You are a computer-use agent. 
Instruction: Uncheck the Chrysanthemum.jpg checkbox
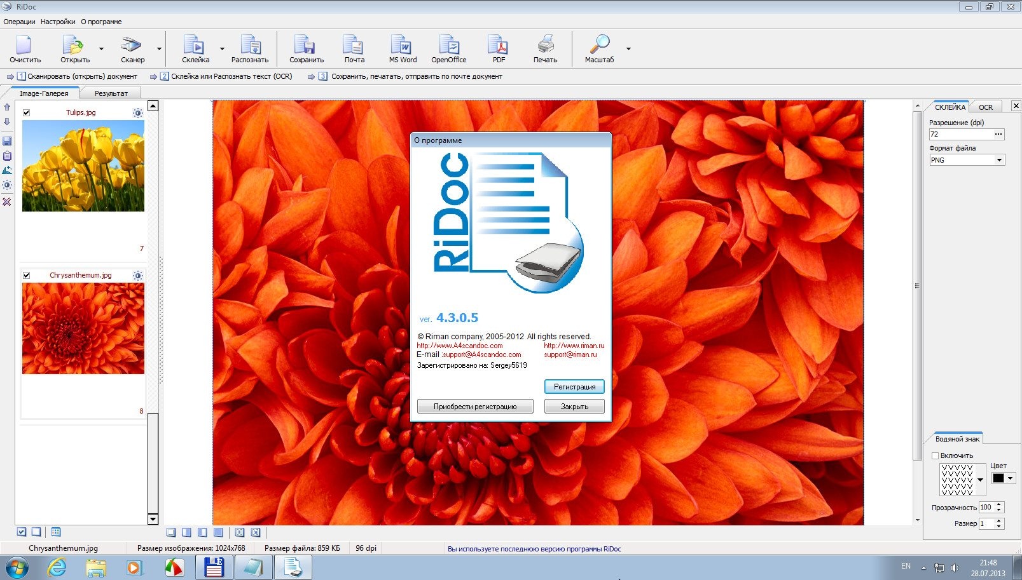[x=27, y=276]
